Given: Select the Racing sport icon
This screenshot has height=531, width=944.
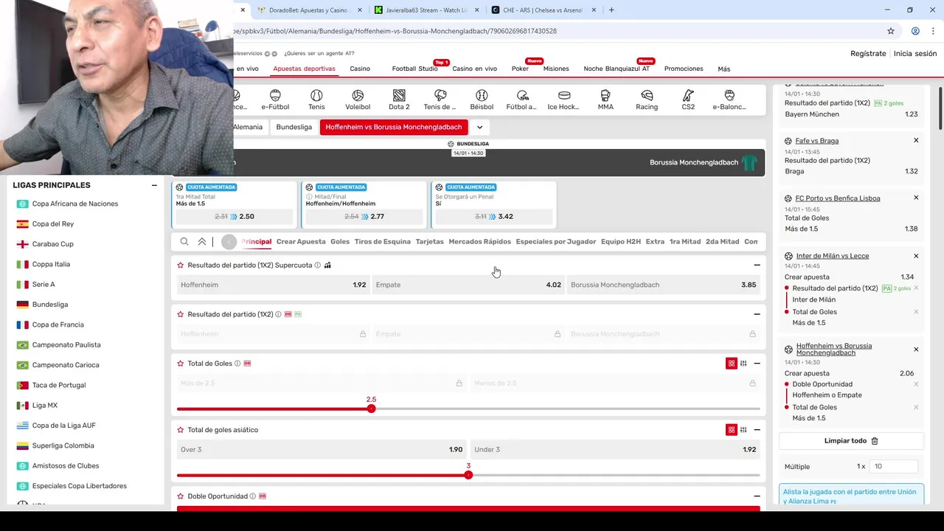Looking at the screenshot, I should coord(647,100).
